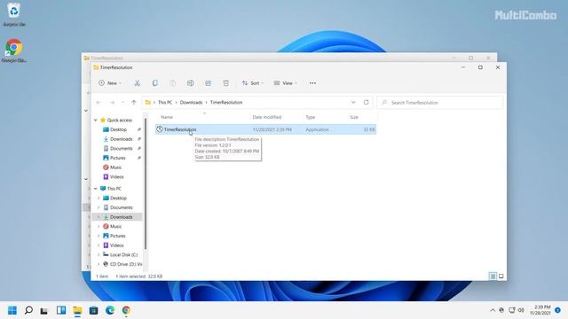This screenshot has height=319, width=568.
Task: Open recent locations chevron
Action: click(123, 103)
